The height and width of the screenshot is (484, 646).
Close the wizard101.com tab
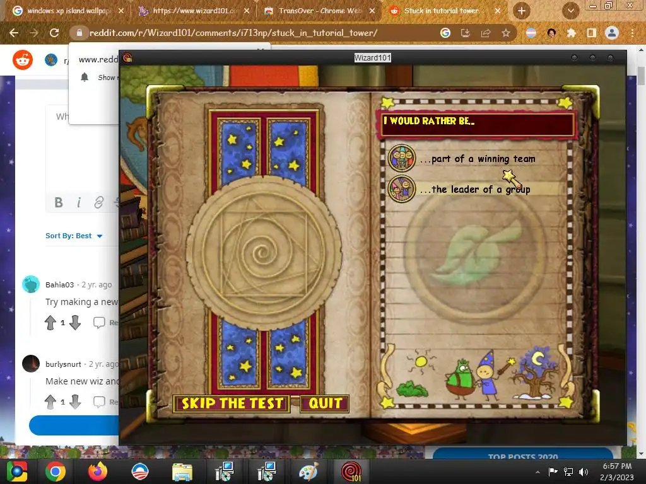click(247, 11)
